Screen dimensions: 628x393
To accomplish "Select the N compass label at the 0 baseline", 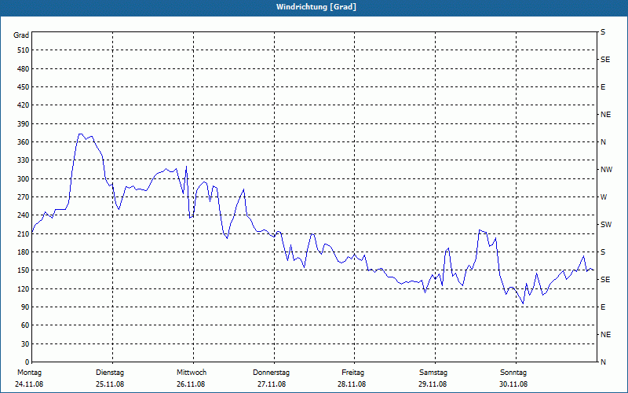I will [603, 362].
